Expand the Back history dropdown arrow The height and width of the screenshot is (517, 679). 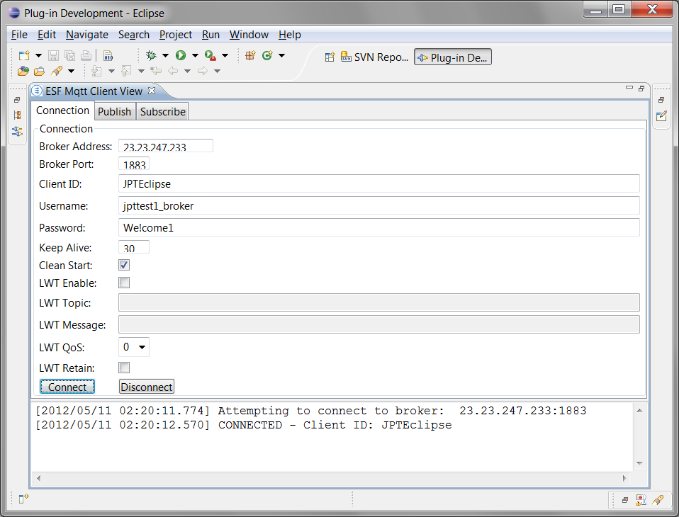188,71
